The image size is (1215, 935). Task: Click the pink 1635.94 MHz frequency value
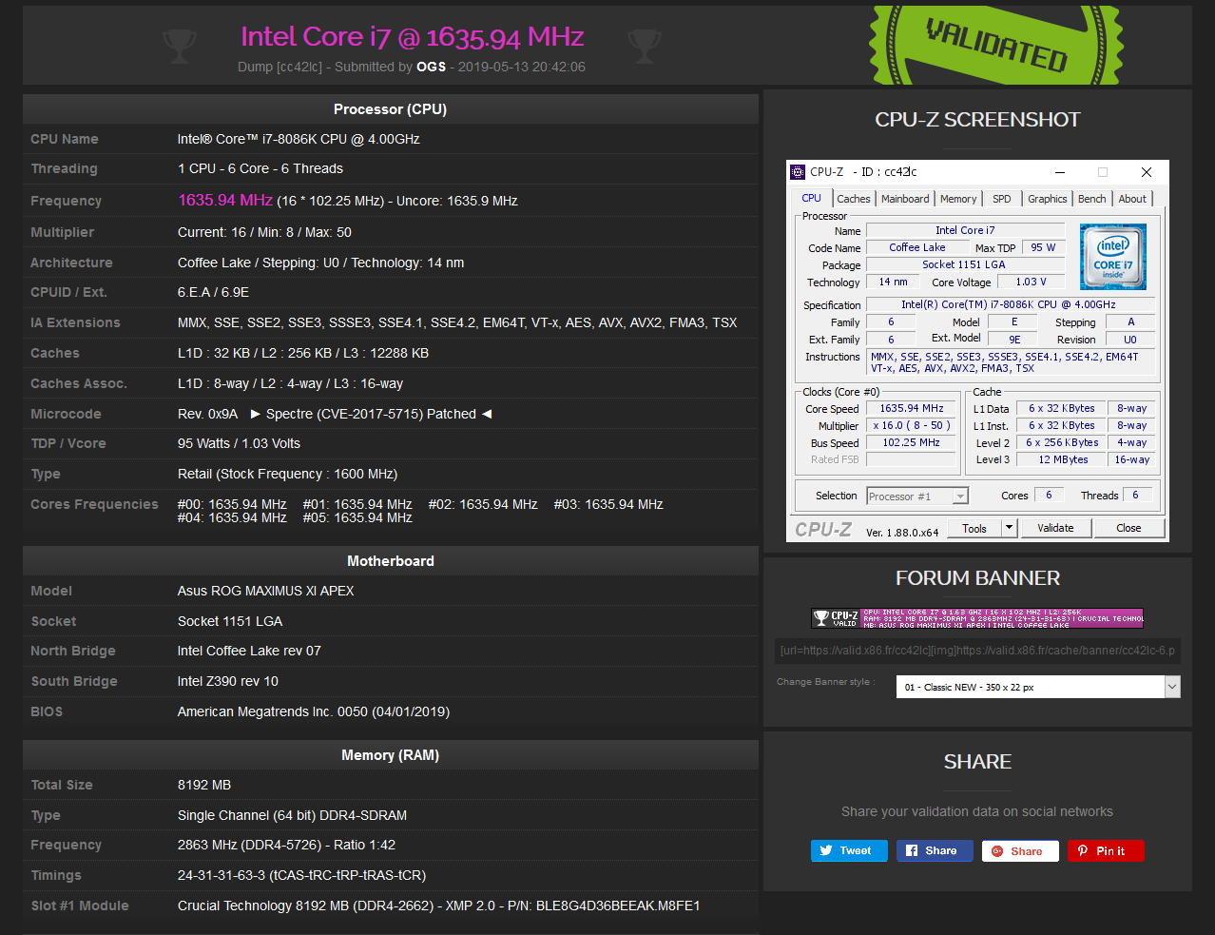225,200
